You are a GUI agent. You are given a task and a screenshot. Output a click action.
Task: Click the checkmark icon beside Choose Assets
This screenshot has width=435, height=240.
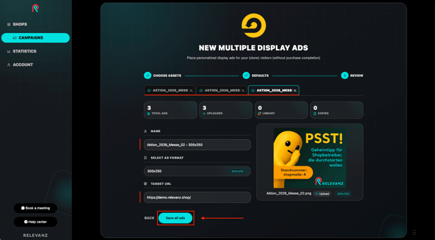(147, 76)
